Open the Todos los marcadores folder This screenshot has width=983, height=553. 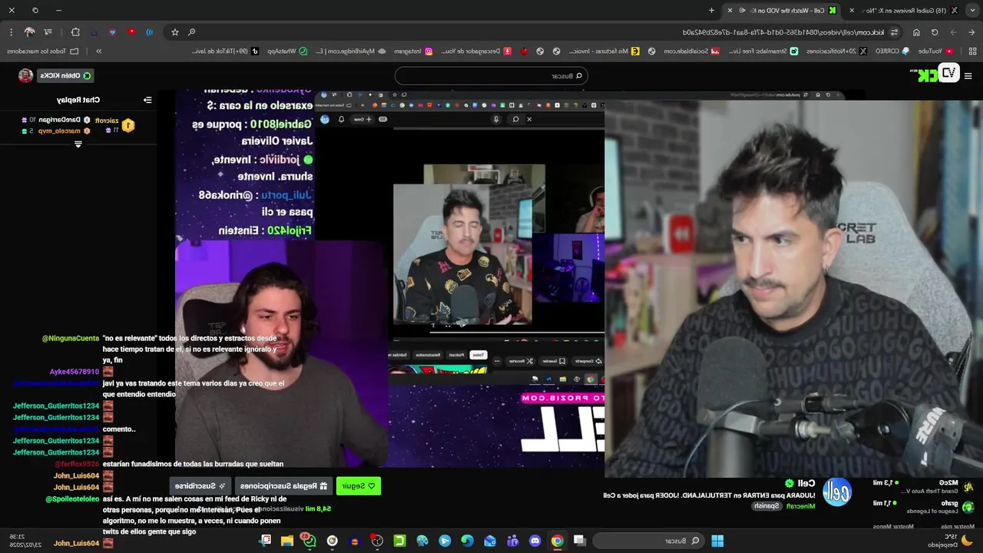42,51
